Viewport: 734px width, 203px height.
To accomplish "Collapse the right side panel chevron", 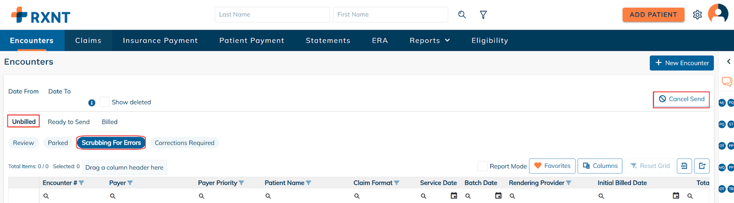I will click(728, 61).
